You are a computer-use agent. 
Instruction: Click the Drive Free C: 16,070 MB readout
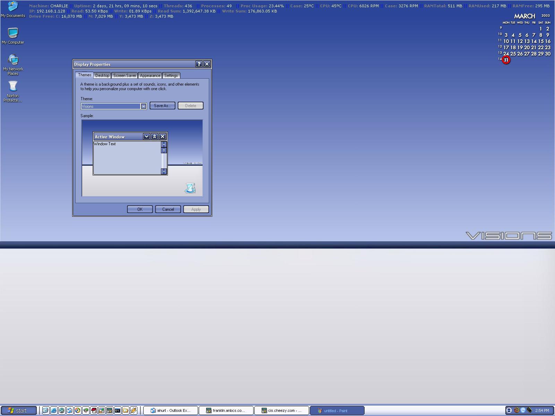click(55, 16)
